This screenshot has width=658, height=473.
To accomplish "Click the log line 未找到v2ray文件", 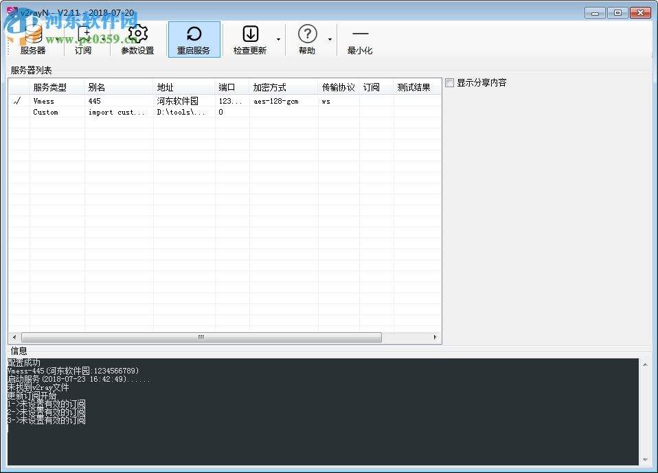I will [x=38, y=387].
